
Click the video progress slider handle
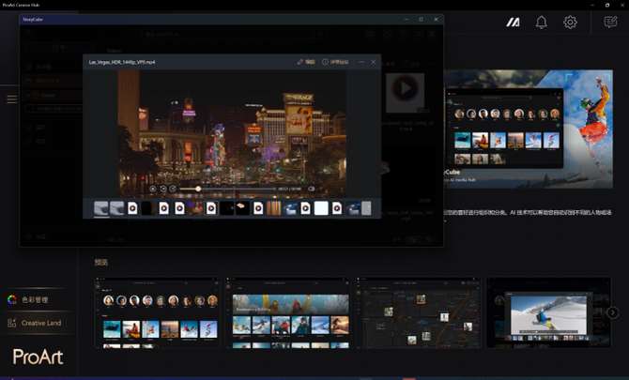click(198, 189)
